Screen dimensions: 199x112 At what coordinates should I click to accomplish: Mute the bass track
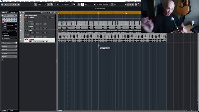point(25,30)
